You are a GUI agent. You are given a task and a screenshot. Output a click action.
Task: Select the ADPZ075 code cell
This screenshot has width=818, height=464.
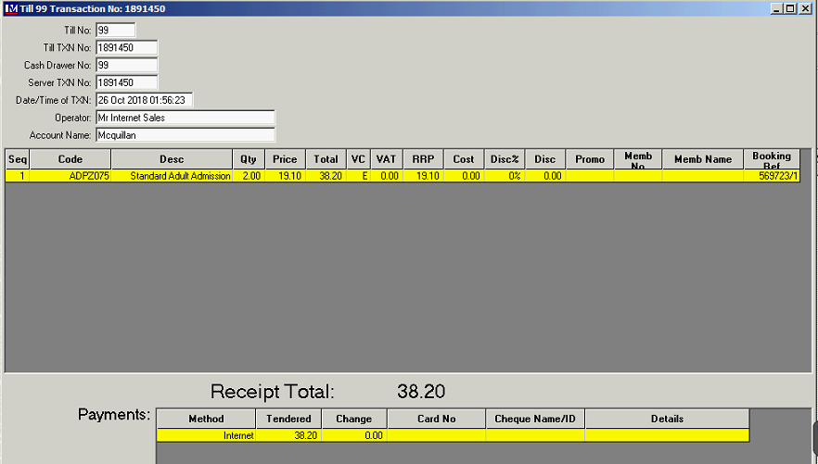coord(70,176)
